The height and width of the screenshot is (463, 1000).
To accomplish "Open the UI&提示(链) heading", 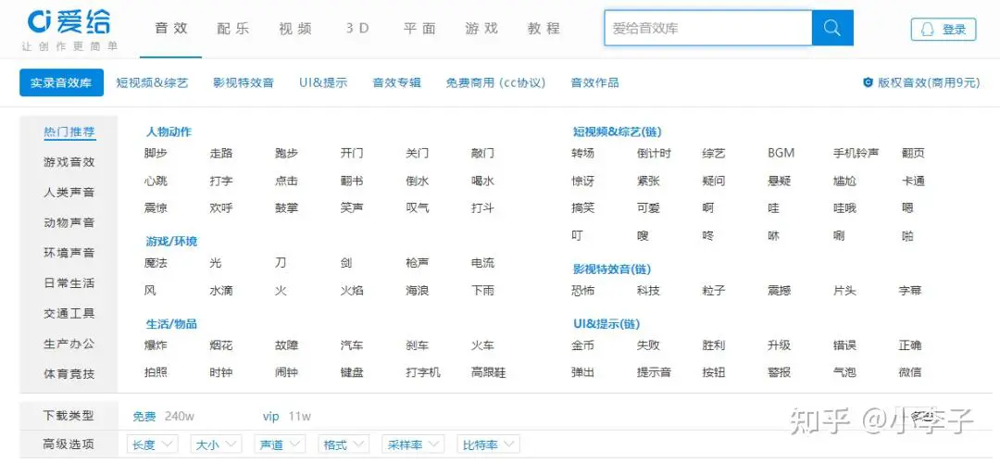I will (x=606, y=323).
